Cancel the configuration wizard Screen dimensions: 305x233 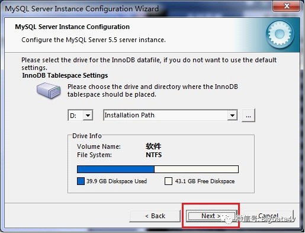(x=268, y=216)
